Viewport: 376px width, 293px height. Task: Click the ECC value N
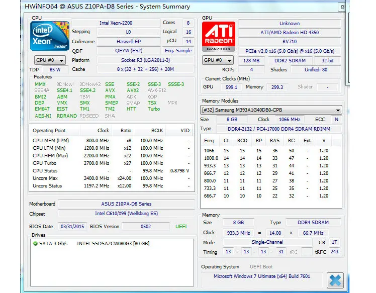pos(336,119)
